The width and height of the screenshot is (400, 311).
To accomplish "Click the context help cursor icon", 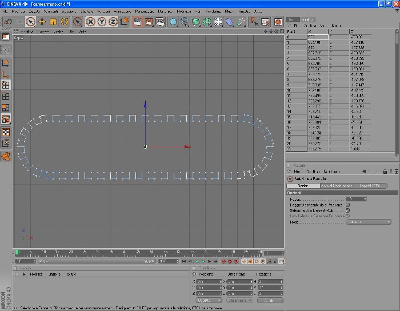I will [254, 22].
